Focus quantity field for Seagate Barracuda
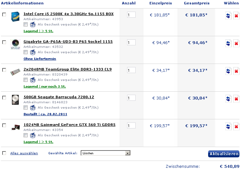 tap(131, 98)
